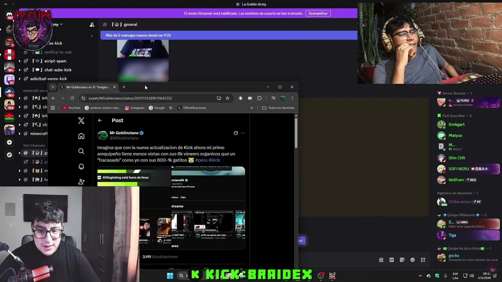Open the Instagram bookmark

135,108
